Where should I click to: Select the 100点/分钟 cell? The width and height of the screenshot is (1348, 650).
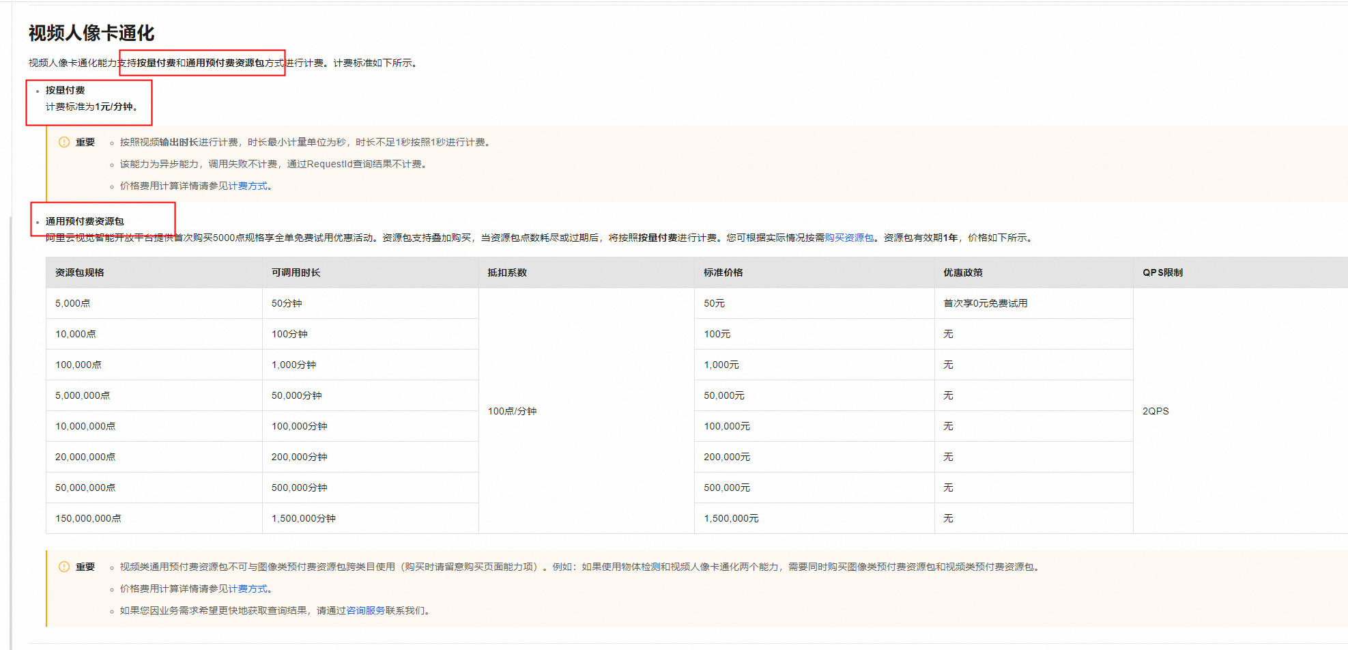pyautogui.click(x=586, y=411)
